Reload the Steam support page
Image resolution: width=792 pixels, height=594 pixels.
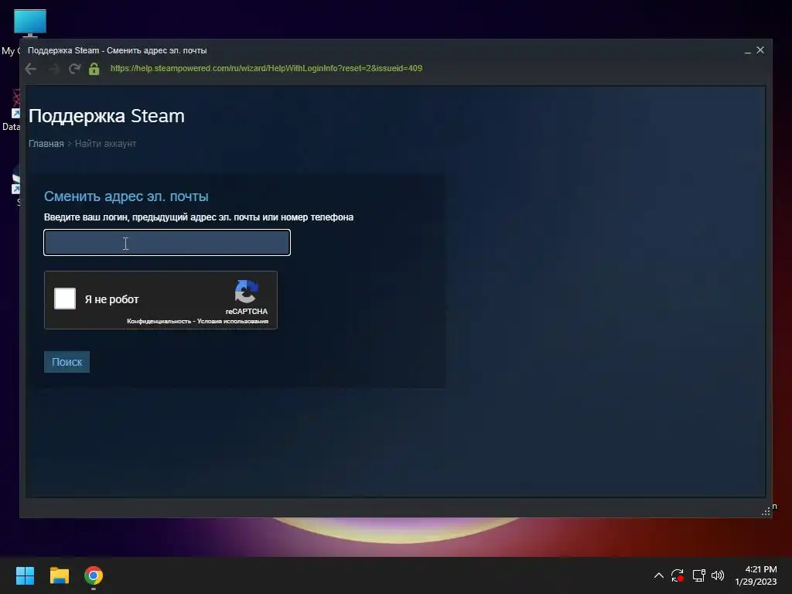(x=75, y=69)
